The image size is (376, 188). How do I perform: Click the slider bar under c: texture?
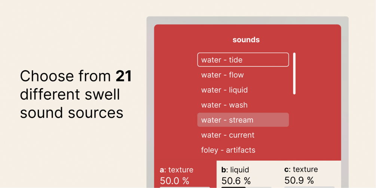click(x=309, y=187)
